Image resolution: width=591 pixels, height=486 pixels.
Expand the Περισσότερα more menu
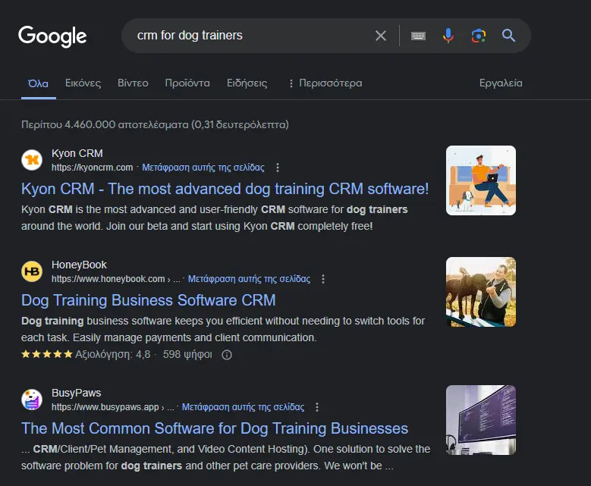[x=325, y=83]
